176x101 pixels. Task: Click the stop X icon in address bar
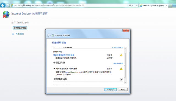point(137,5)
